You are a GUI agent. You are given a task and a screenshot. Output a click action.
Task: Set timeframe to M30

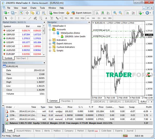click(83, 18)
